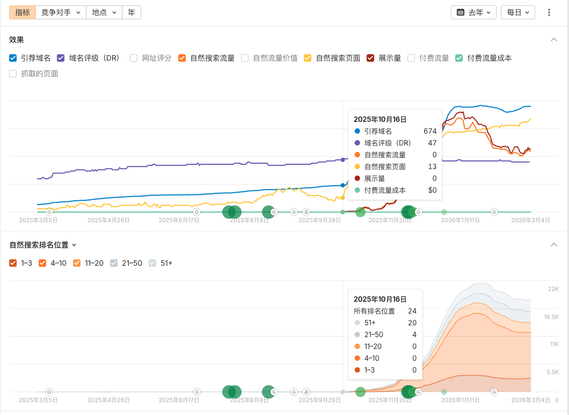Open the 竞争对手 dropdown
This screenshot has width=569, height=415.
[x=61, y=12]
